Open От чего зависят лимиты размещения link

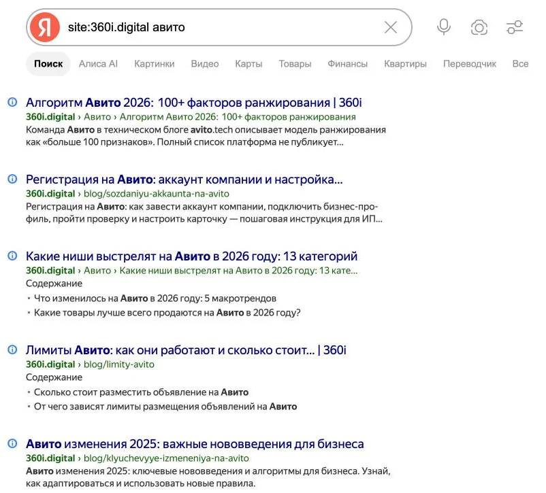[x=165, y=407]
